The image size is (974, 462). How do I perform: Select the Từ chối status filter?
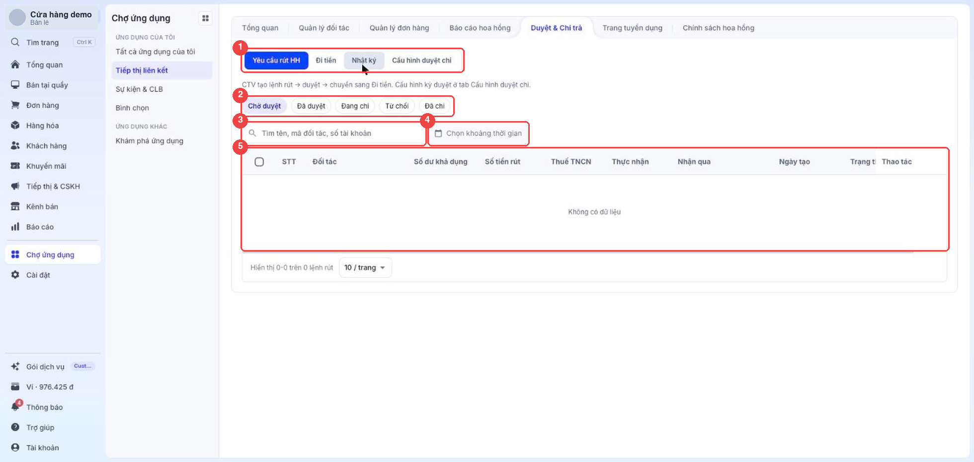397,106
